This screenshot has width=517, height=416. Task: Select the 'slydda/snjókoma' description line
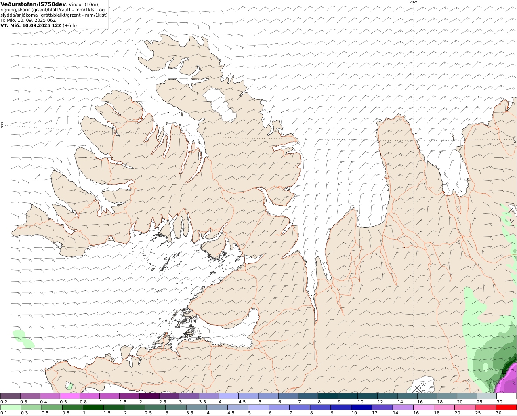(54, 15)
